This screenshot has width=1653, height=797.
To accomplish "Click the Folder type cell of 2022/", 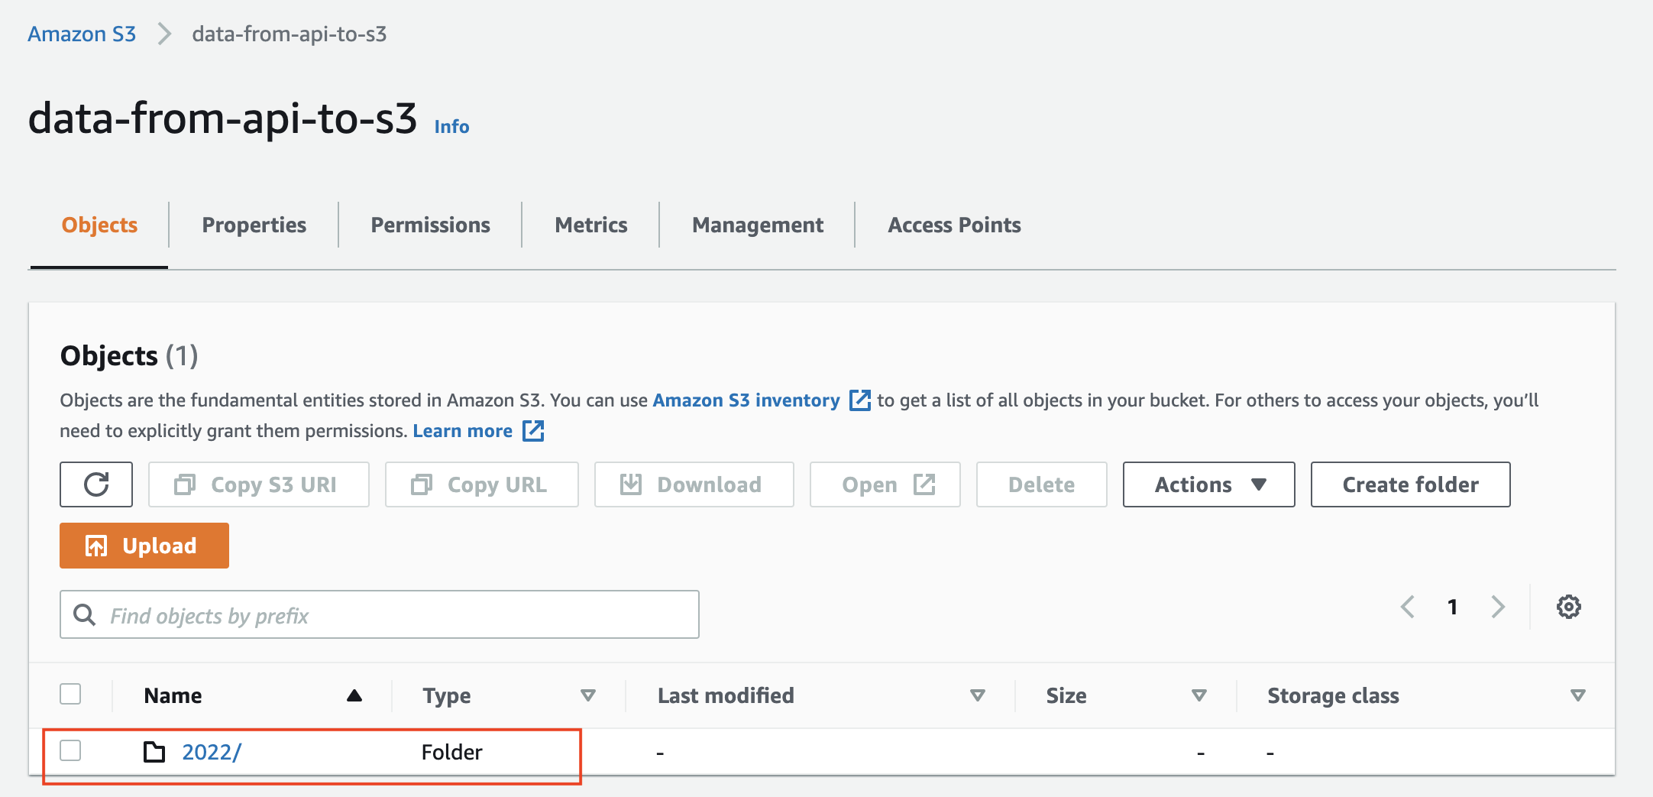I will tap(451, 752).
